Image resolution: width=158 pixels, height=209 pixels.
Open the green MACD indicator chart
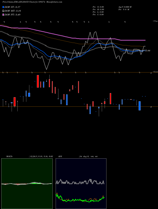point(27,184)
